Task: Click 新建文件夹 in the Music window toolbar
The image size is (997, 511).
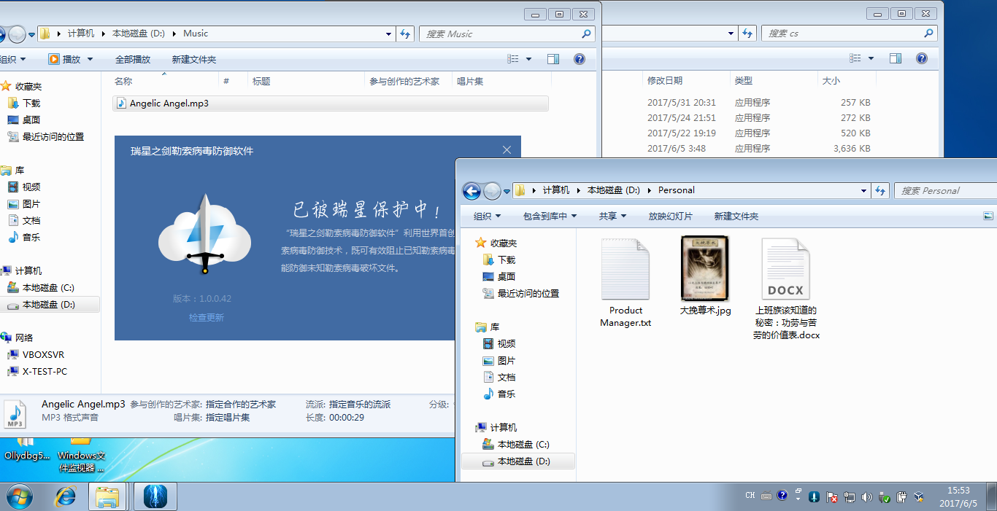Action: (x=194, y=59)
